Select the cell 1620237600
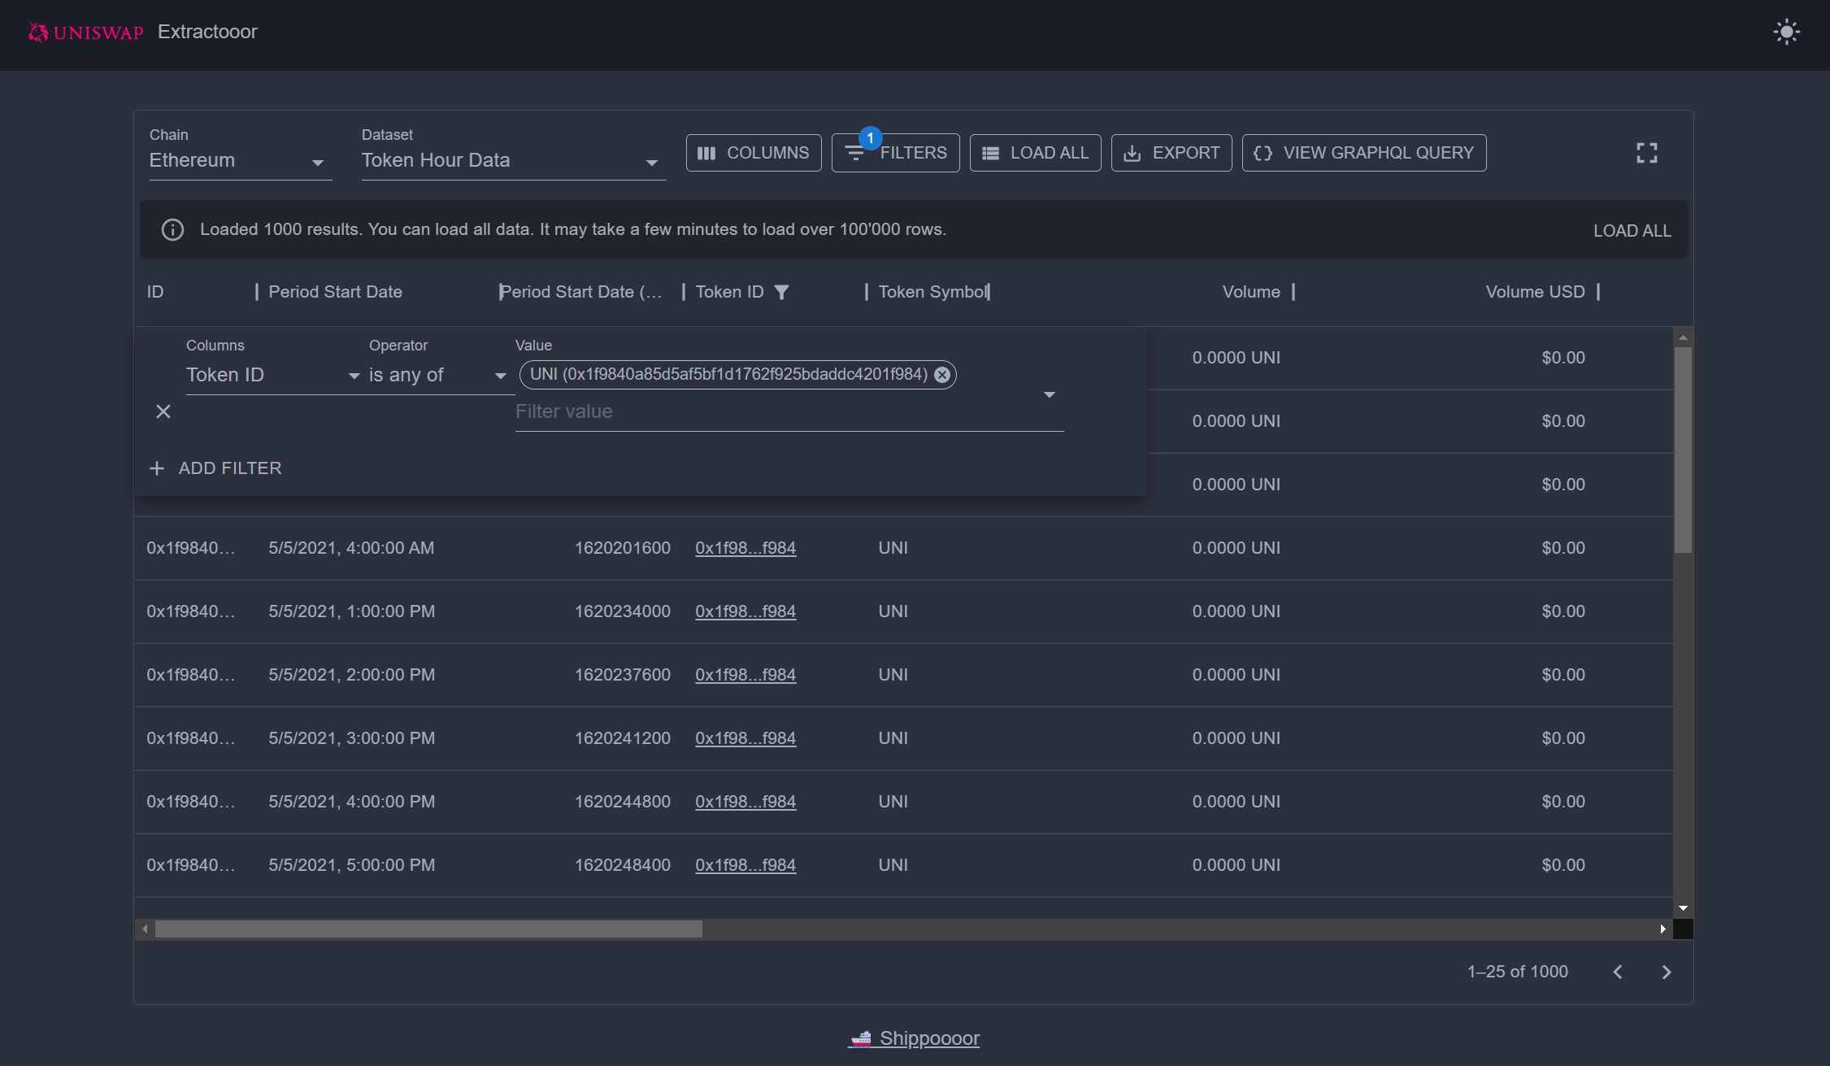 (622, 675)
